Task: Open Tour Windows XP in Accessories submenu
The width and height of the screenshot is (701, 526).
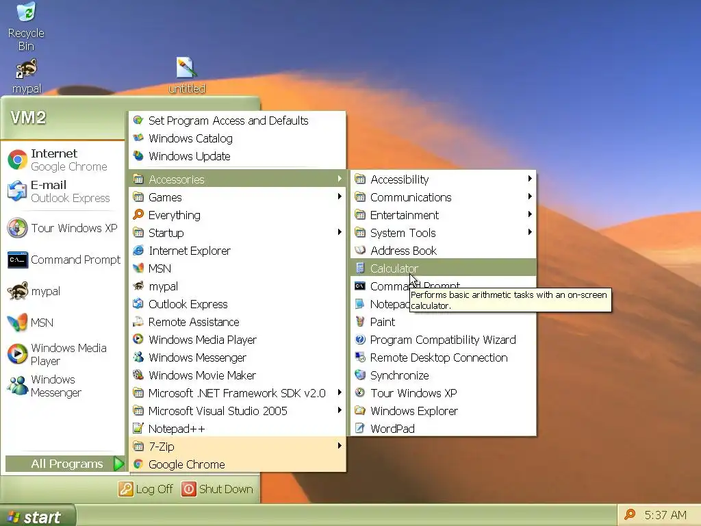Action: tap(444, 393)
